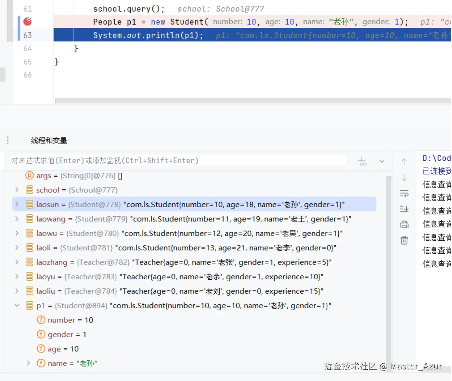Click line number 65 in gutter
Image resolution: width=452 pixels, height=381 pixels.
click(x=27, y=62)
